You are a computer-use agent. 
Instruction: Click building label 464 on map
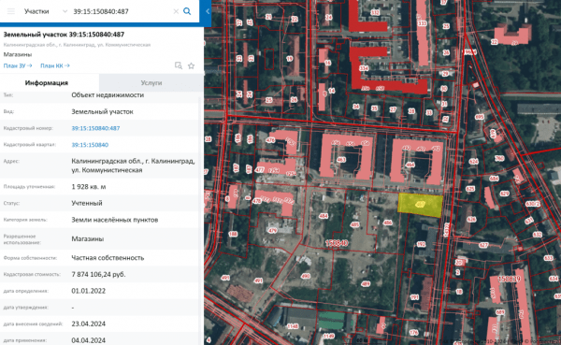(410, 165)
